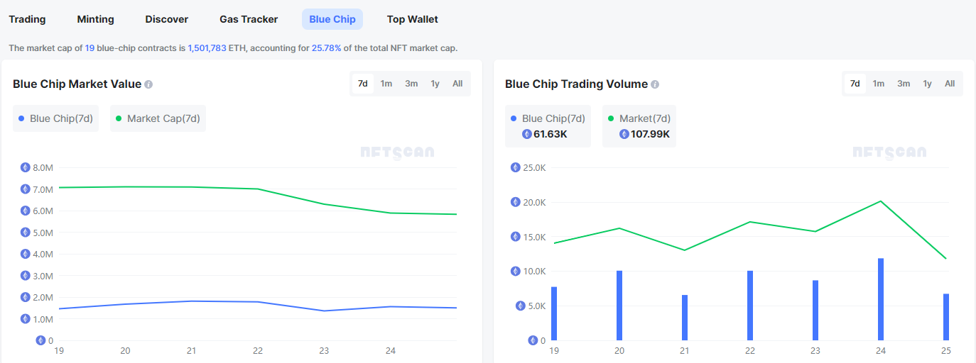
Task: Click info icon beside Blue Chip Trading Volume
Action: (655, 84)
